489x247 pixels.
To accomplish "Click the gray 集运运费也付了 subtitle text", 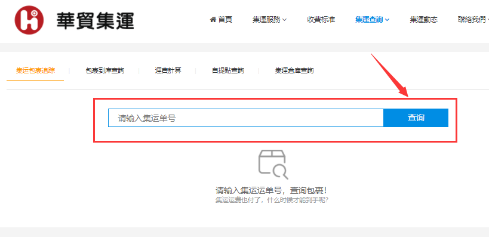I will click(x=272, y=200).
